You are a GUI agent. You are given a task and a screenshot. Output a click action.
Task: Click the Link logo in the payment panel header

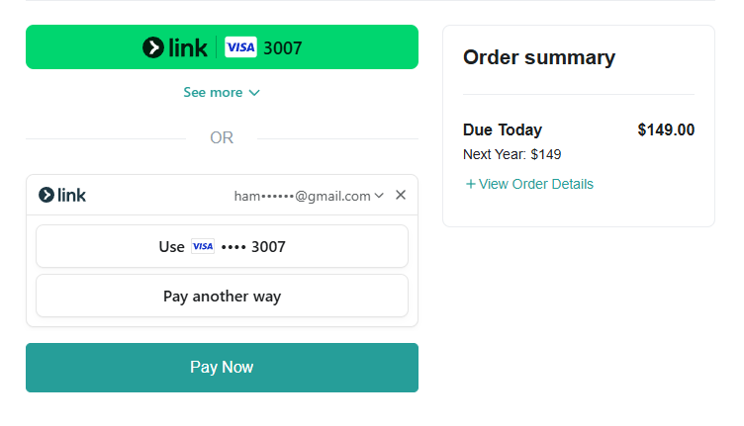62,195
